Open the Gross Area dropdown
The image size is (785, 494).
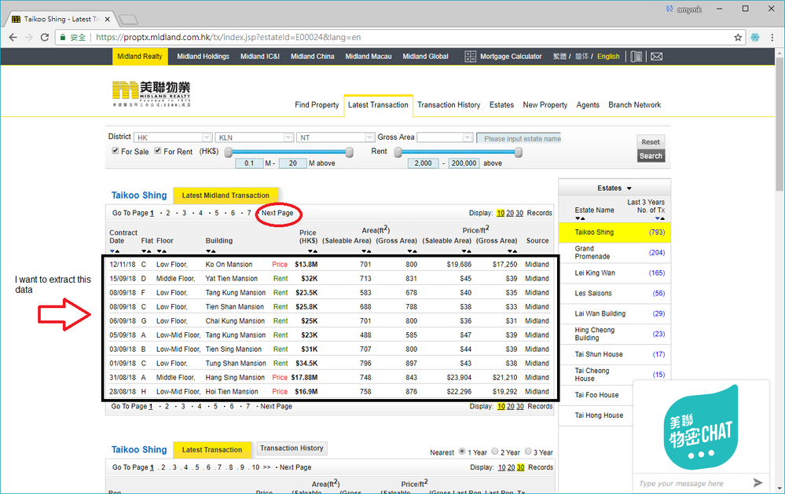point(445,137)
